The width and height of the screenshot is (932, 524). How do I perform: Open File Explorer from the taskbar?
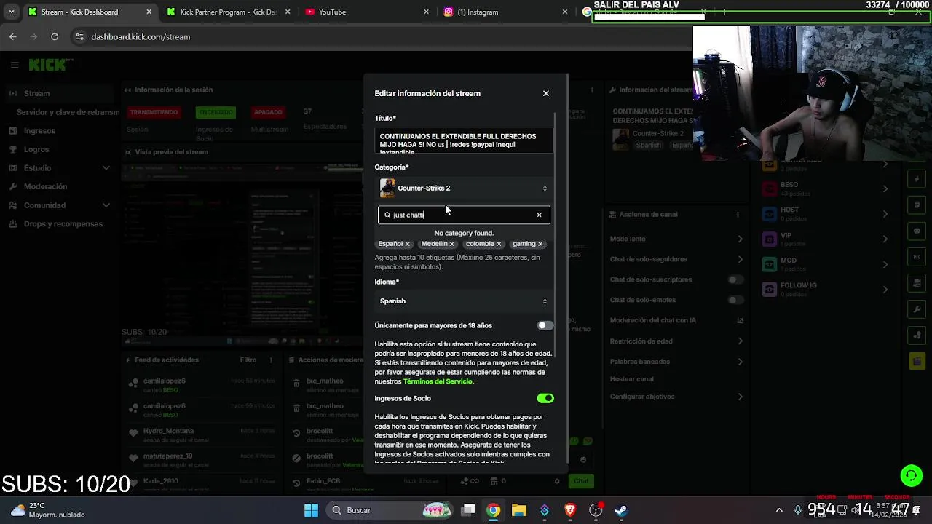click(x=518, y=510)
